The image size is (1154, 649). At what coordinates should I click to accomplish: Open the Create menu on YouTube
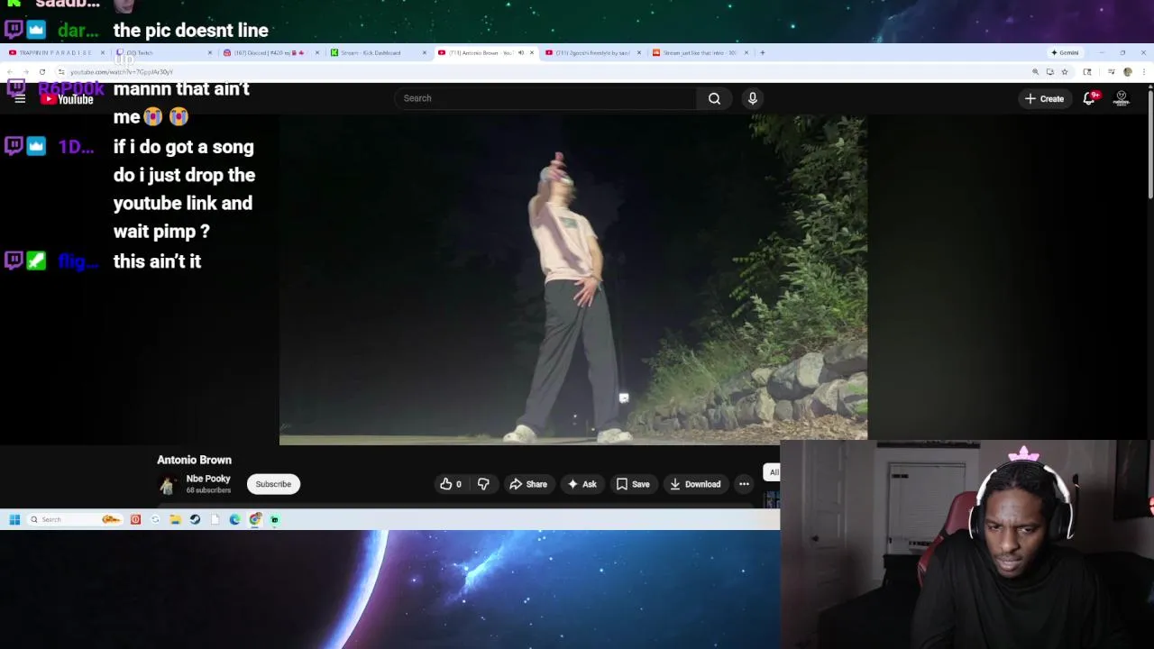pyautogui.click(x=1044, y=98)
